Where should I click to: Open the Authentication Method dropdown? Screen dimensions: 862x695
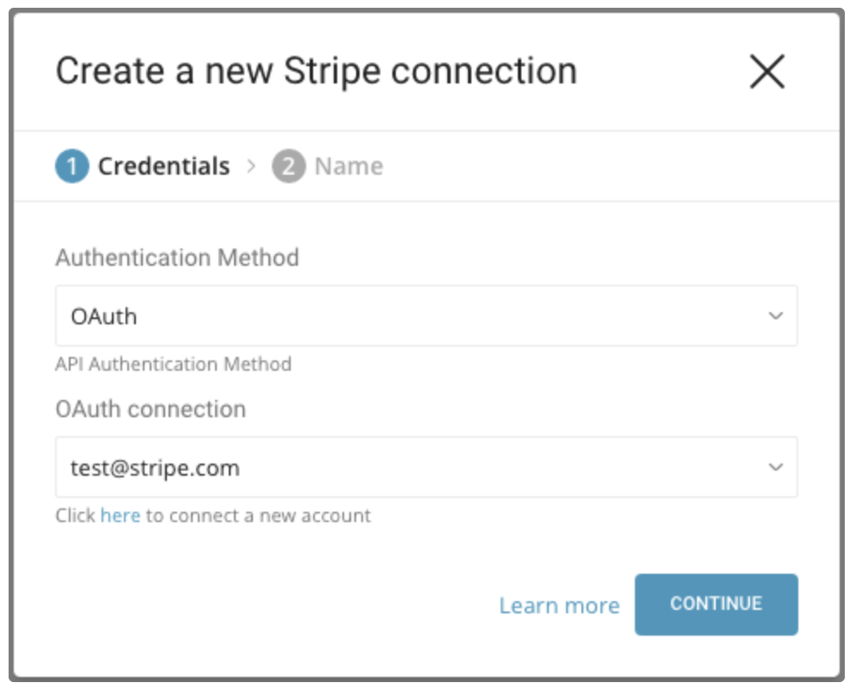[x=426, y=317]
